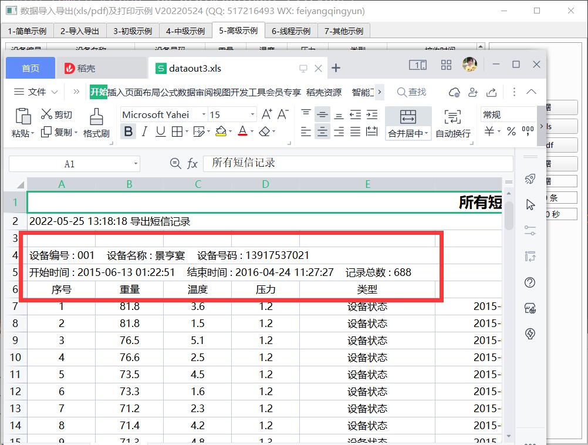The width and height of the screenshot is (588, 445).
Task: Expand the A1 name box dropdown
Action: tap(136, 164)
